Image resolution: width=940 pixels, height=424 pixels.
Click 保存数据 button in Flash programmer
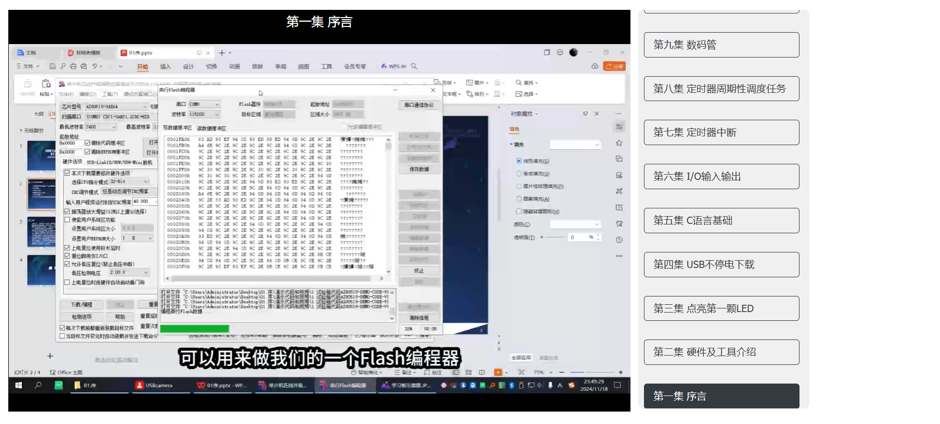(419, 169)
